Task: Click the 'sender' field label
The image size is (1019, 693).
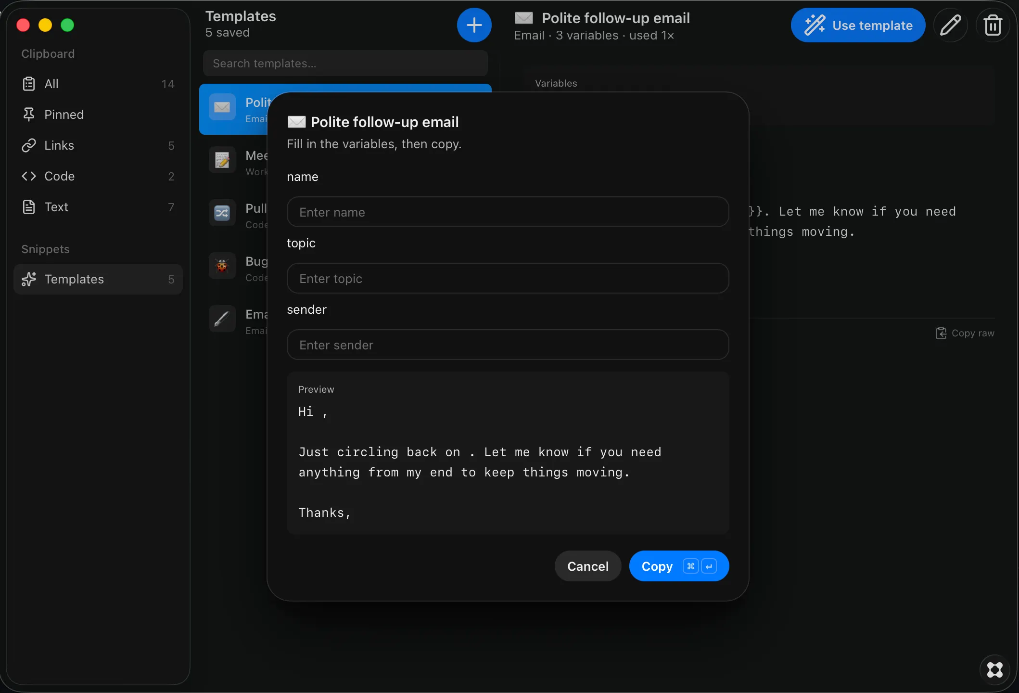Action: [306, 309]
